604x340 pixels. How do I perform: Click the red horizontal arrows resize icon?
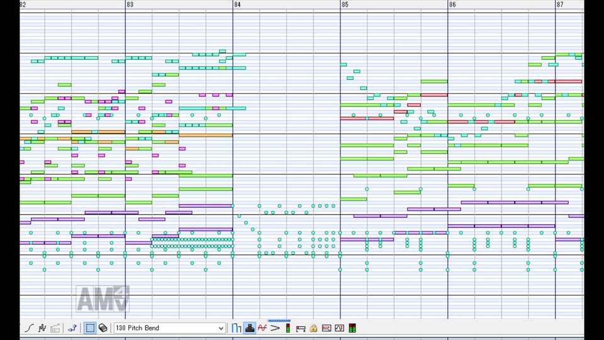[327, 328]
